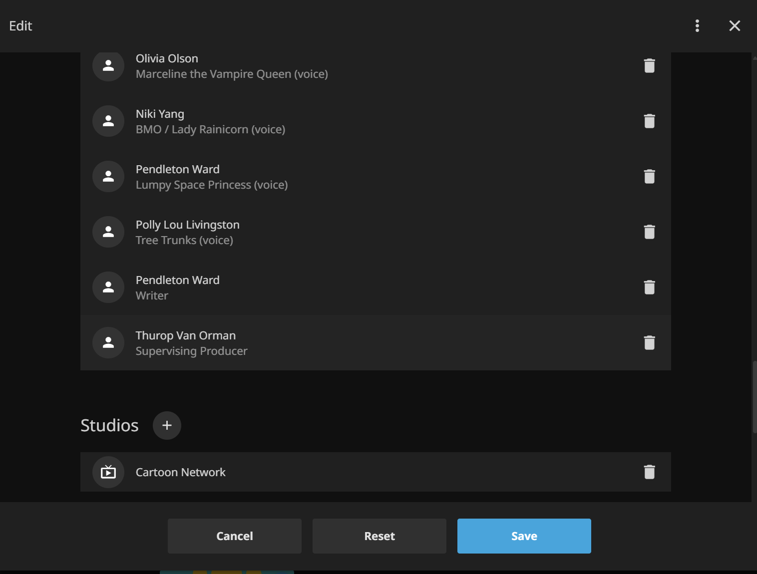Screen dimensions: 757x574
Task: Delete Olivia Olson from the cast list
Action: pos(649,66)
